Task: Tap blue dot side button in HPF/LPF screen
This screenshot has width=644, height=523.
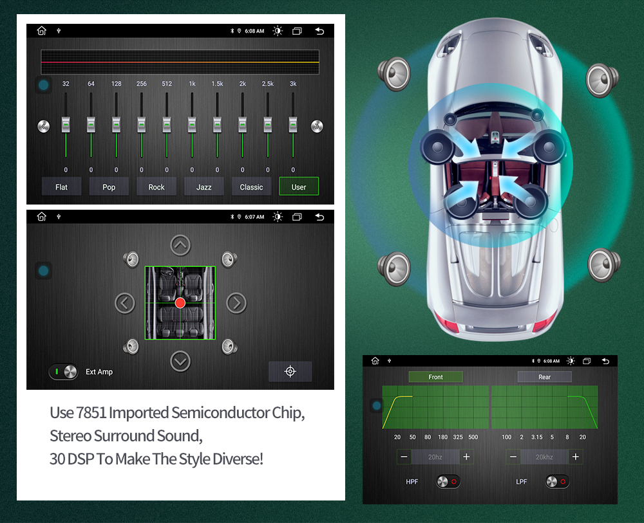Action: coord(376,406)
